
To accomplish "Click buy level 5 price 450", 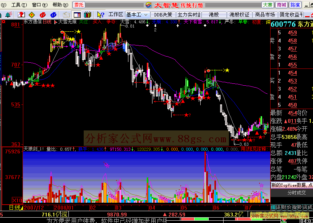I will 292,105.
